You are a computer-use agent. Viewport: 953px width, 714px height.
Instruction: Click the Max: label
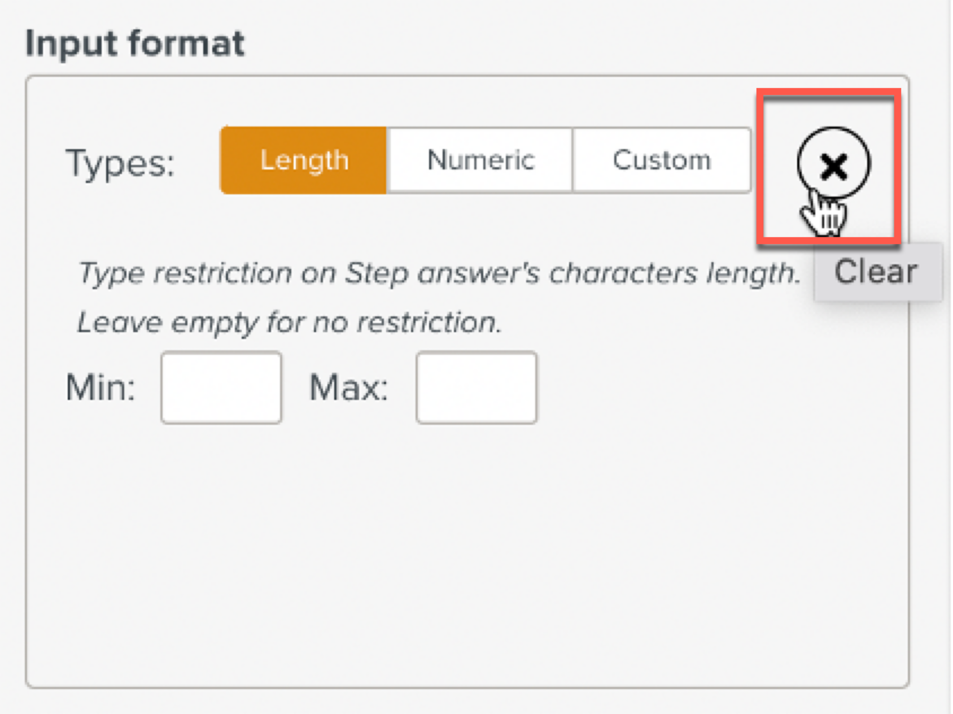tap(348, 388)
